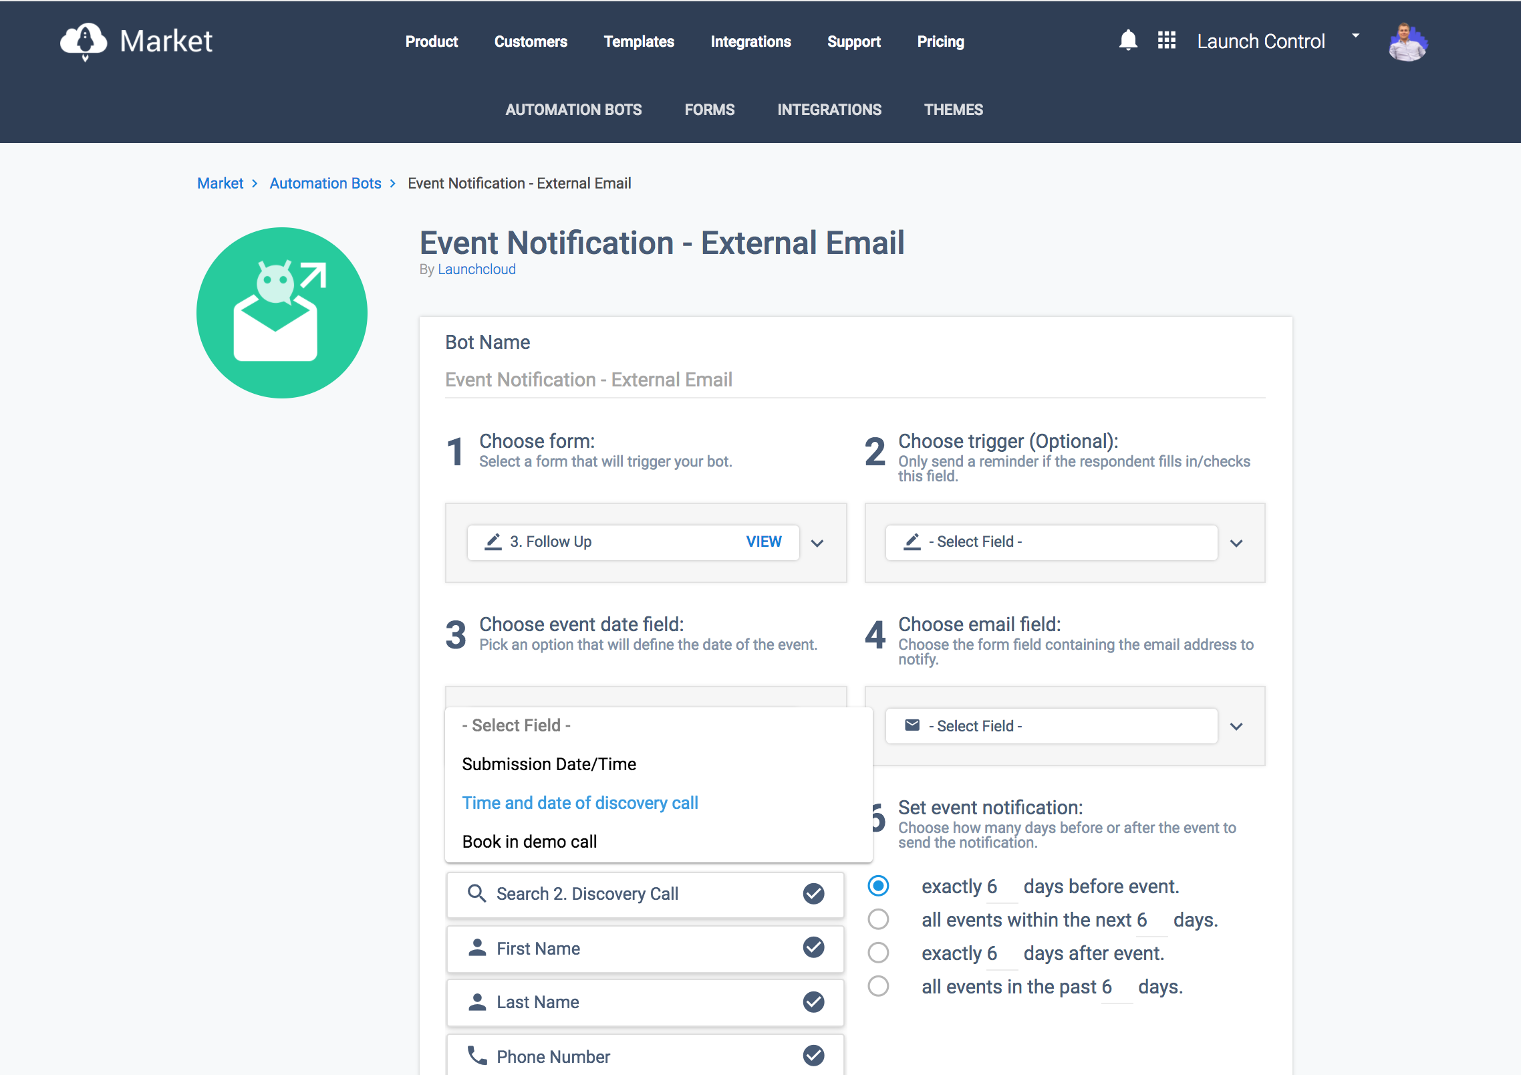Expand the Choose trigger dropdown chevron
Viewport: 1521px width, 1075px height.
pyautogui.click(x=1236, y=543)
